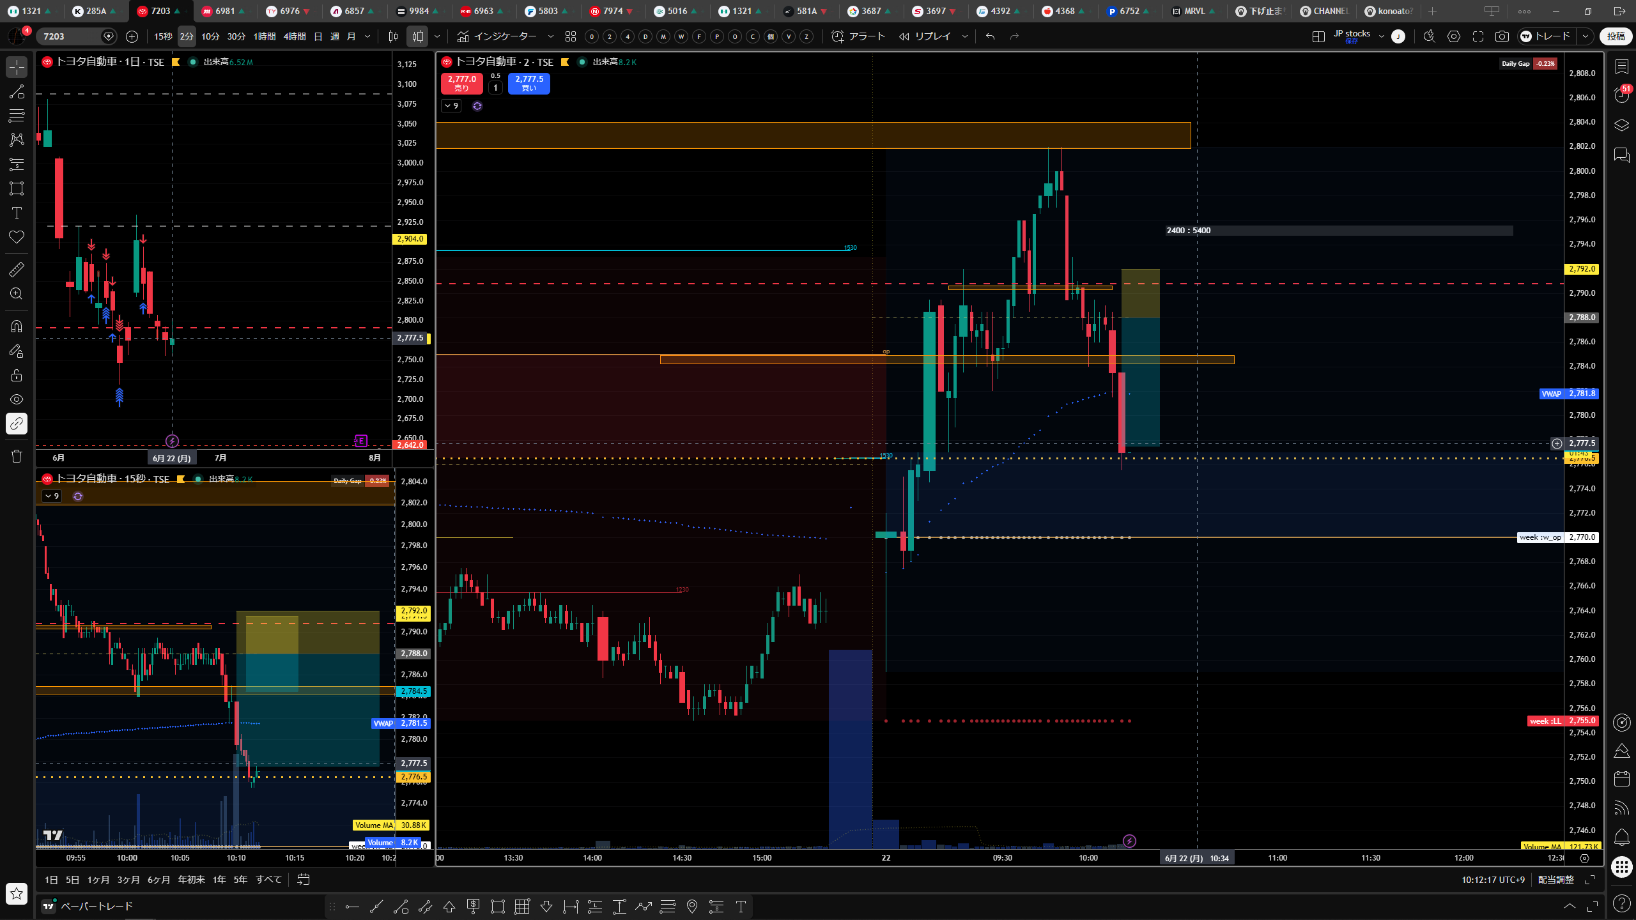
Task: Open the alerts bell in right sidebar
Action: [x=1622, y=837]
